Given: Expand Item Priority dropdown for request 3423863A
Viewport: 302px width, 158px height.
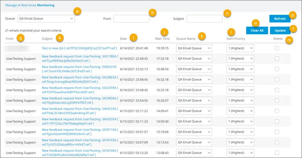Looking at the screenshot, I should coord(240,80).
